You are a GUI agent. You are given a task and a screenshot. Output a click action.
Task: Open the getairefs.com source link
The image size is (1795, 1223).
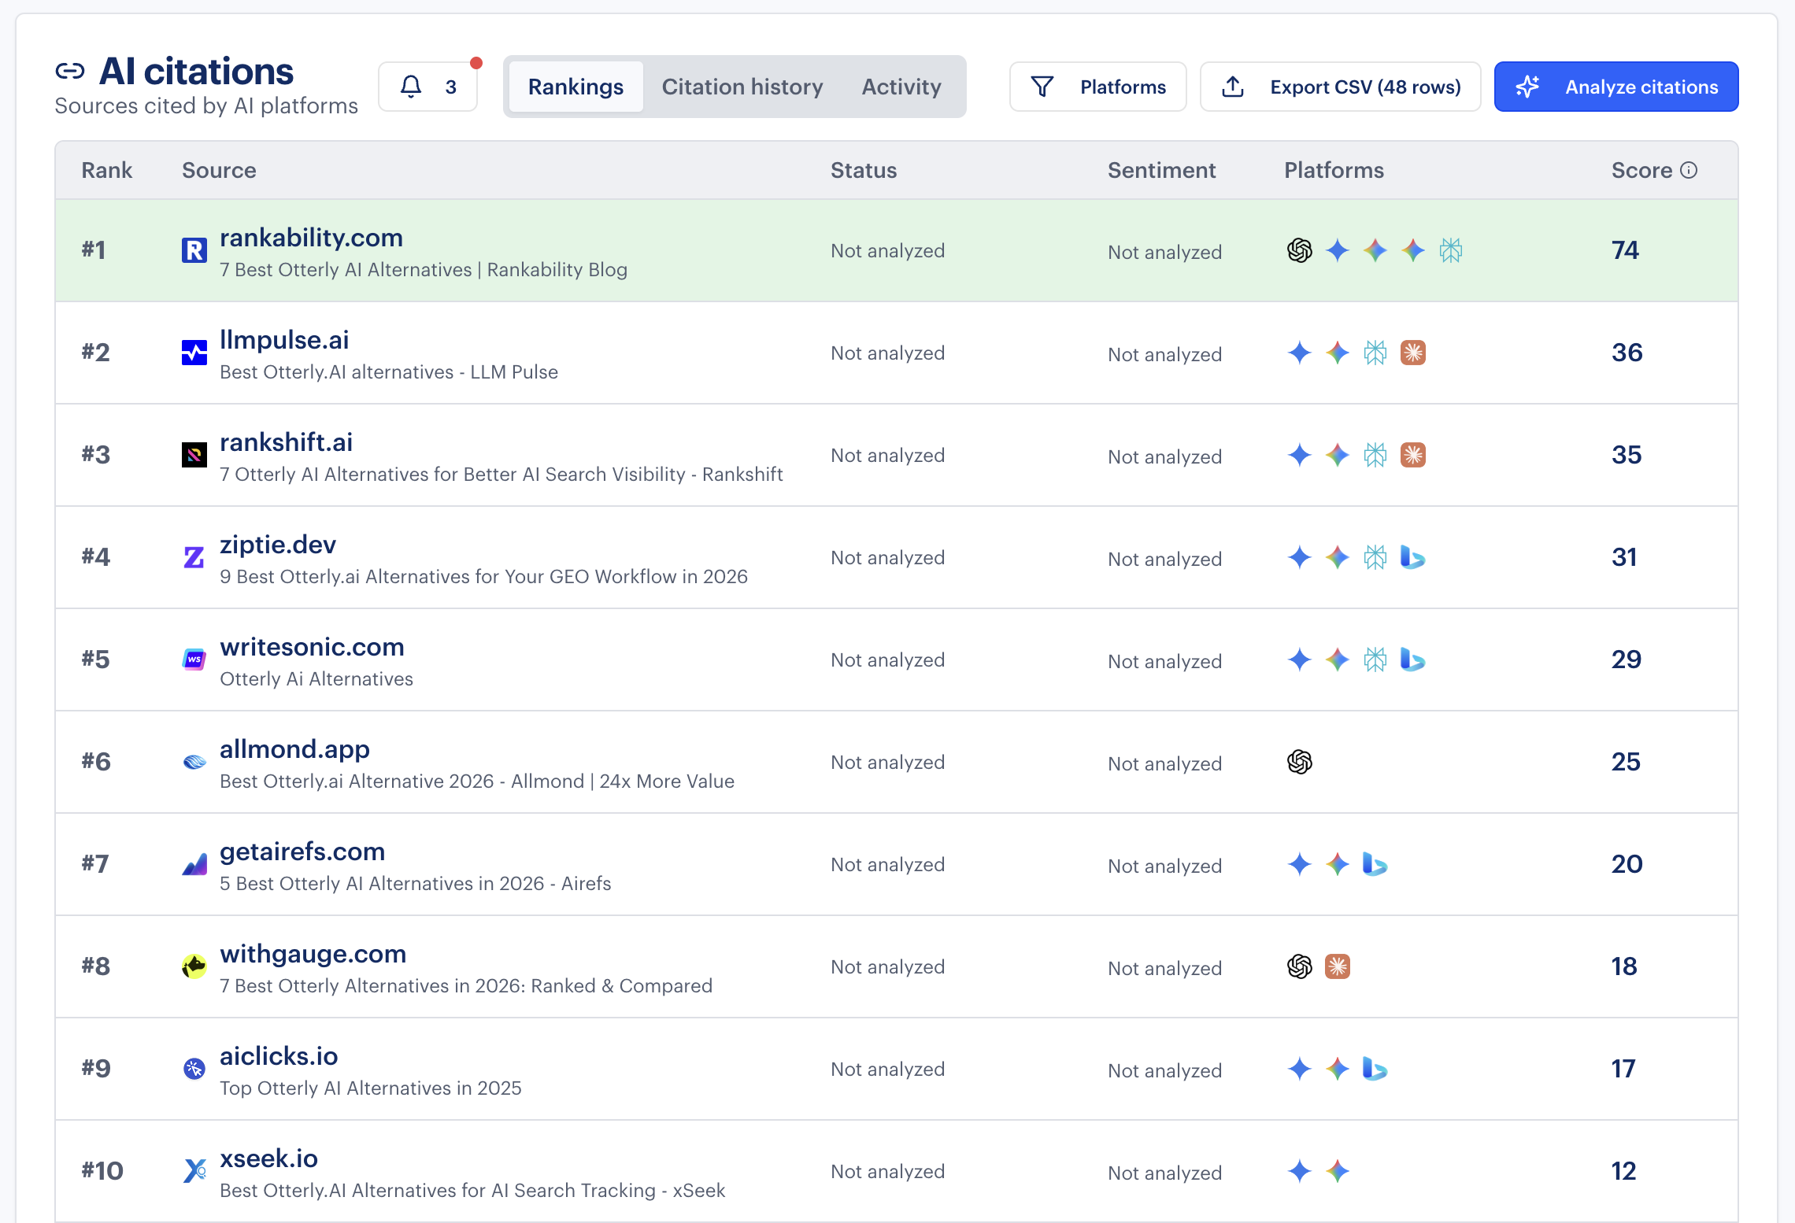tap(302, 852)
